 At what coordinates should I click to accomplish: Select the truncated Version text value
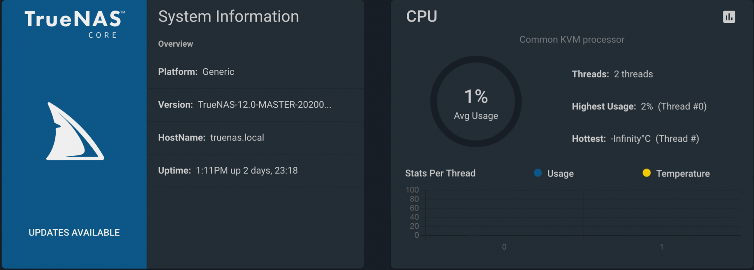tap(264, 104)
